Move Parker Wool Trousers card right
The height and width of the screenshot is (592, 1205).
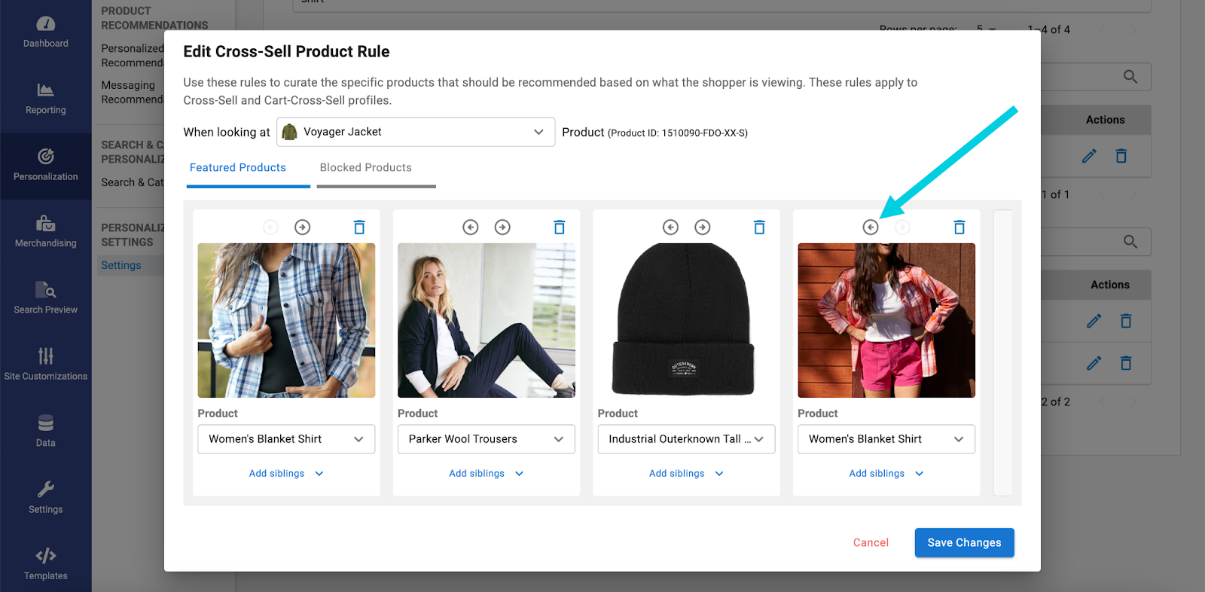coord(502,227)
